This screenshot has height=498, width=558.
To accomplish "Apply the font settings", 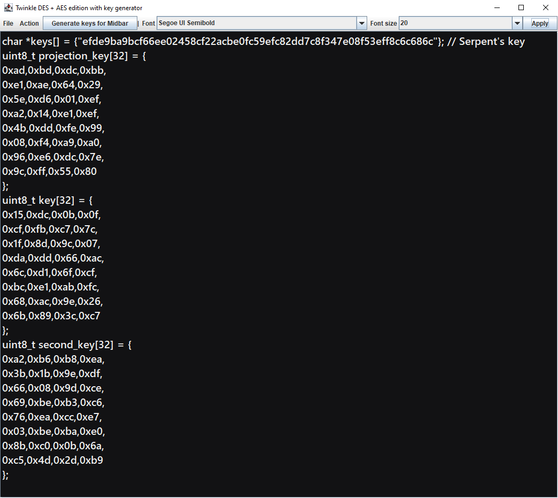I will click(539, 24).
